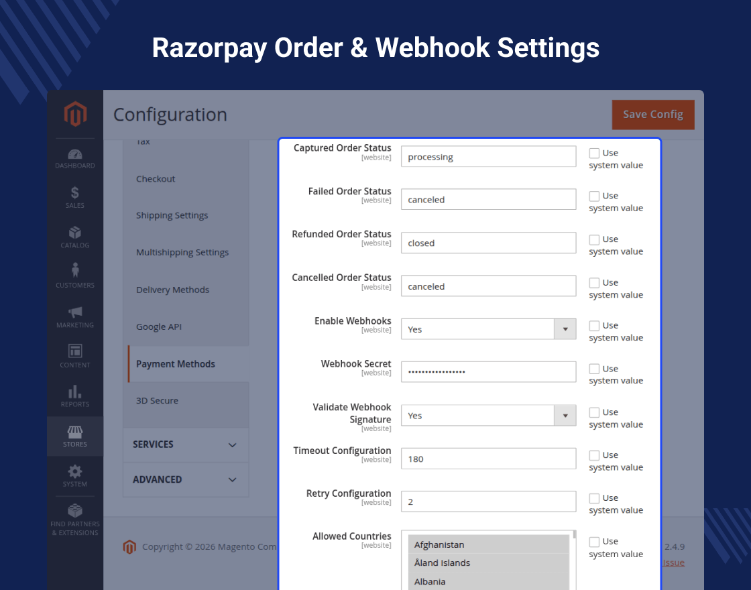Click the Refunded Order Status field
Image resolution: width=751 pixels, height=590 pixels.
[489, 243]
